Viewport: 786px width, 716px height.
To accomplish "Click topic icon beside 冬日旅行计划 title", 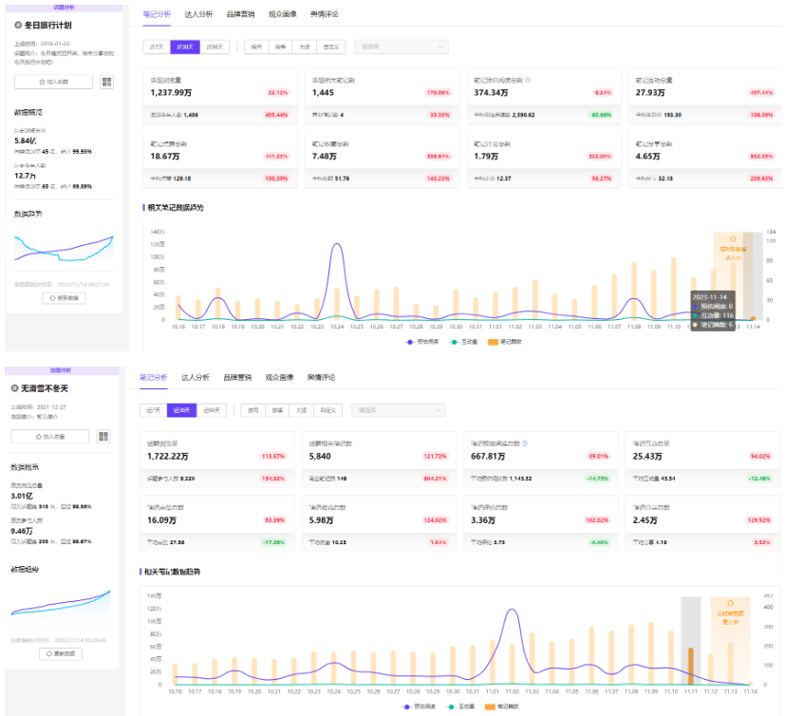I will click(18, 25).
